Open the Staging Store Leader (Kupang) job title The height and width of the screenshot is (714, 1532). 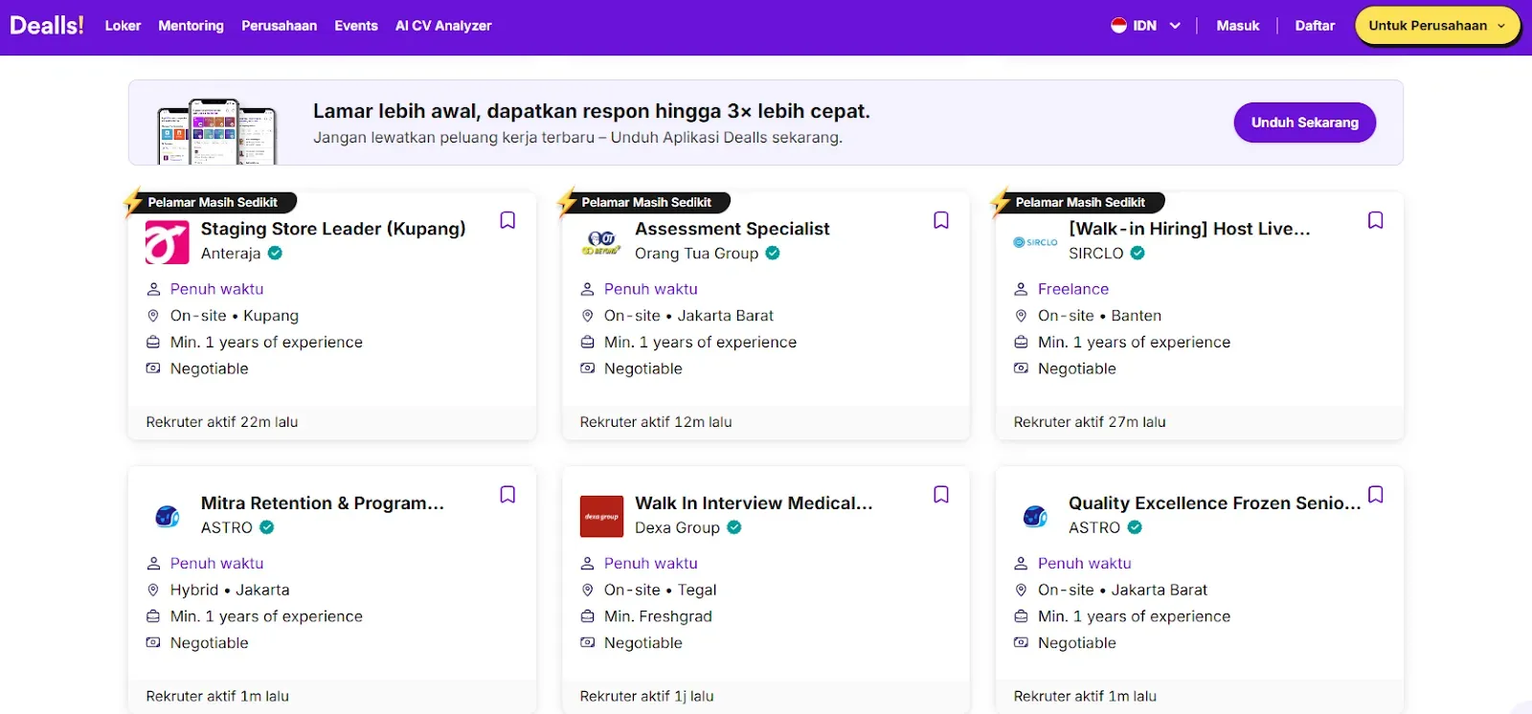pos(333,229)
